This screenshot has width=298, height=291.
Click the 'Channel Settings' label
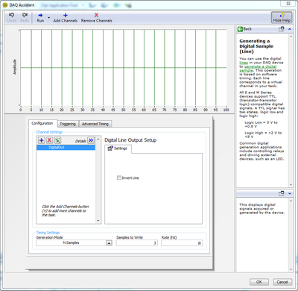click(x=49, y=132)
